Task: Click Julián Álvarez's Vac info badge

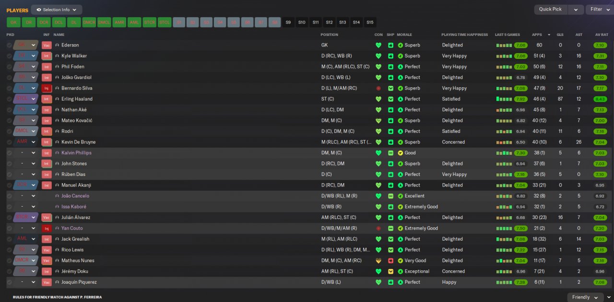Action: [47, 218]
